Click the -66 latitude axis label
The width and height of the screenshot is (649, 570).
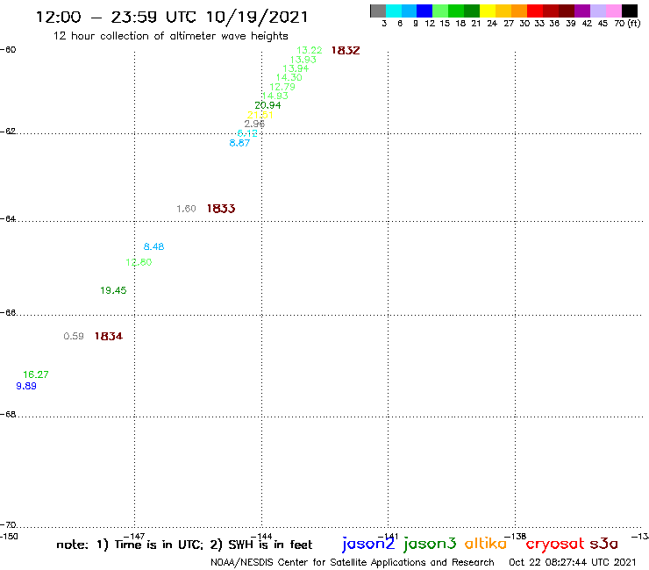[8, 312]
